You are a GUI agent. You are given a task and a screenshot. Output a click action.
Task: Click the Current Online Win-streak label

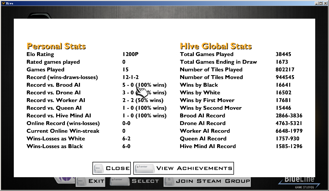click(x=63, y=131)
